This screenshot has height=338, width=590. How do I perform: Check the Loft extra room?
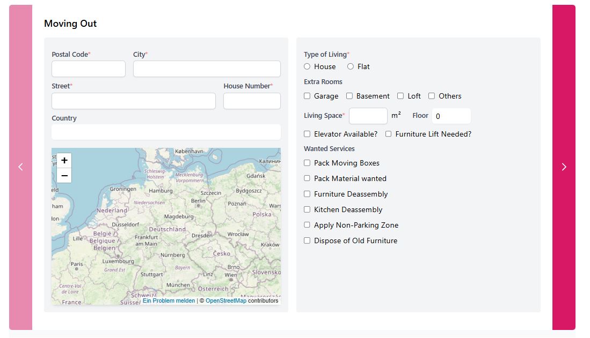pos(400,96)
